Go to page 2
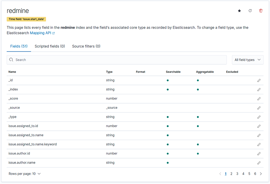270x184 pixels. pyautogui.click(x=231, y=174)
